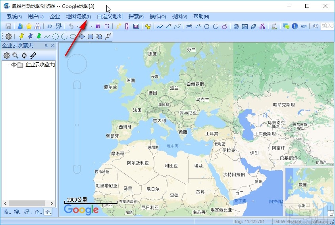Click the add purple ellipse icon
Viewport: 335px width, 225px height.
(224, 26)
